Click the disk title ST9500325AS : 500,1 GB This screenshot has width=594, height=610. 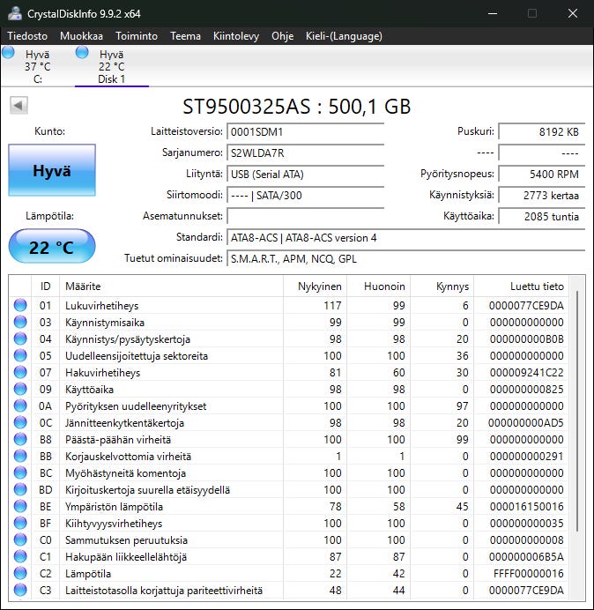pyautogui.click(x=296, y=106)
